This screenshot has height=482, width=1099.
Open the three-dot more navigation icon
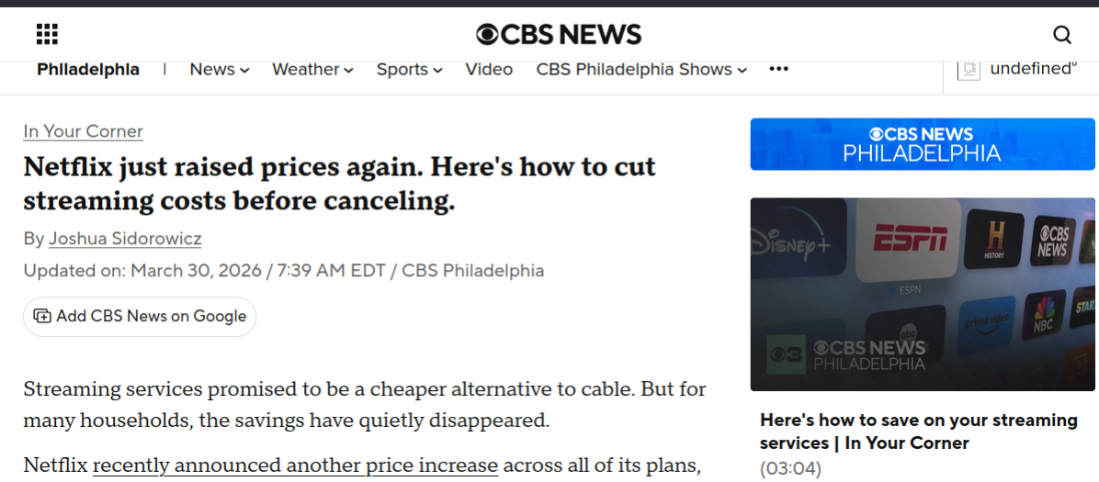[779, 70]
